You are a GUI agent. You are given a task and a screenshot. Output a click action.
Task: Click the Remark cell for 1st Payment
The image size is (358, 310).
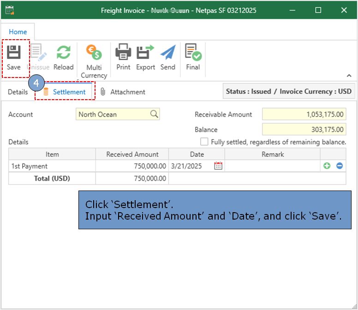pos(272,166)
